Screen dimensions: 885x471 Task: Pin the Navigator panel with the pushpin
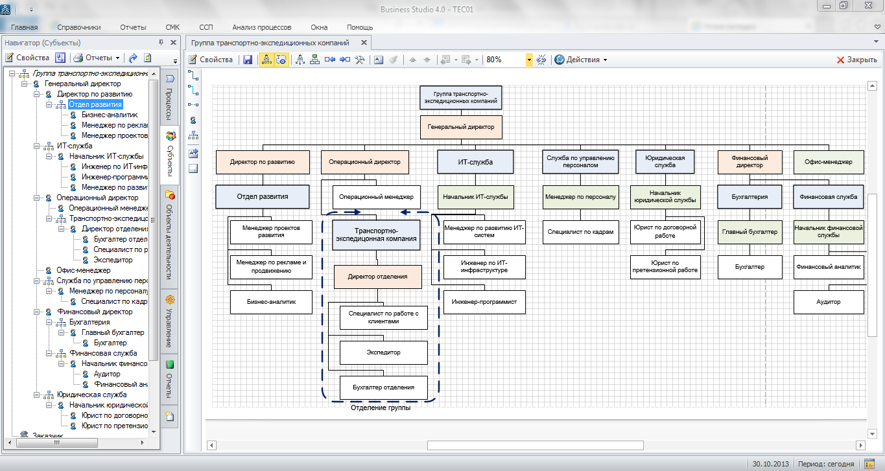pos(161,43)
